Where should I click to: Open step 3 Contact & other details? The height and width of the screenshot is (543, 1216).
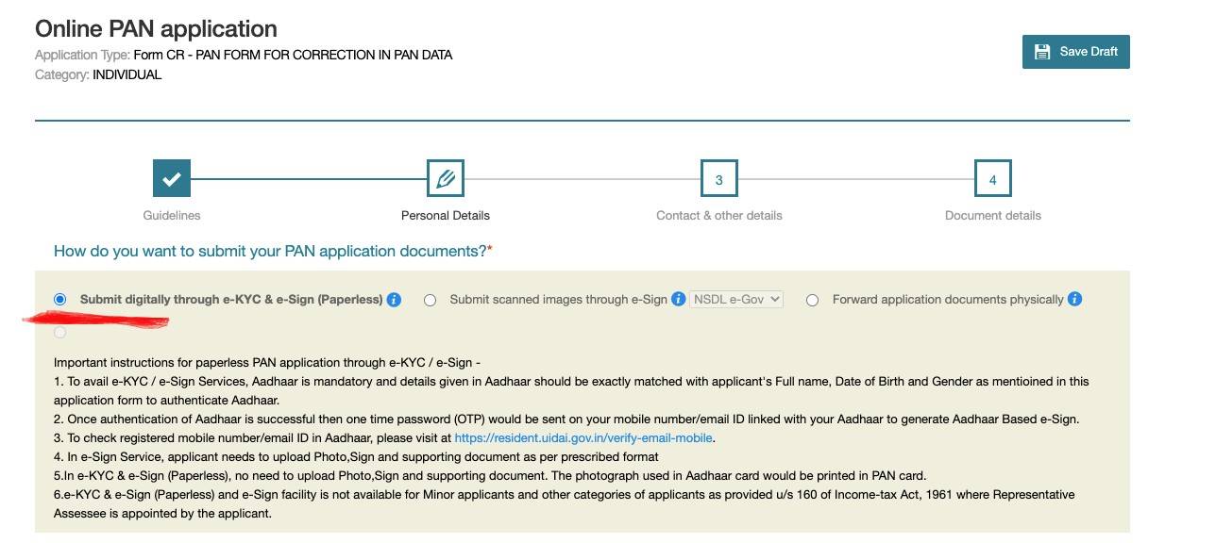(719, 178)
